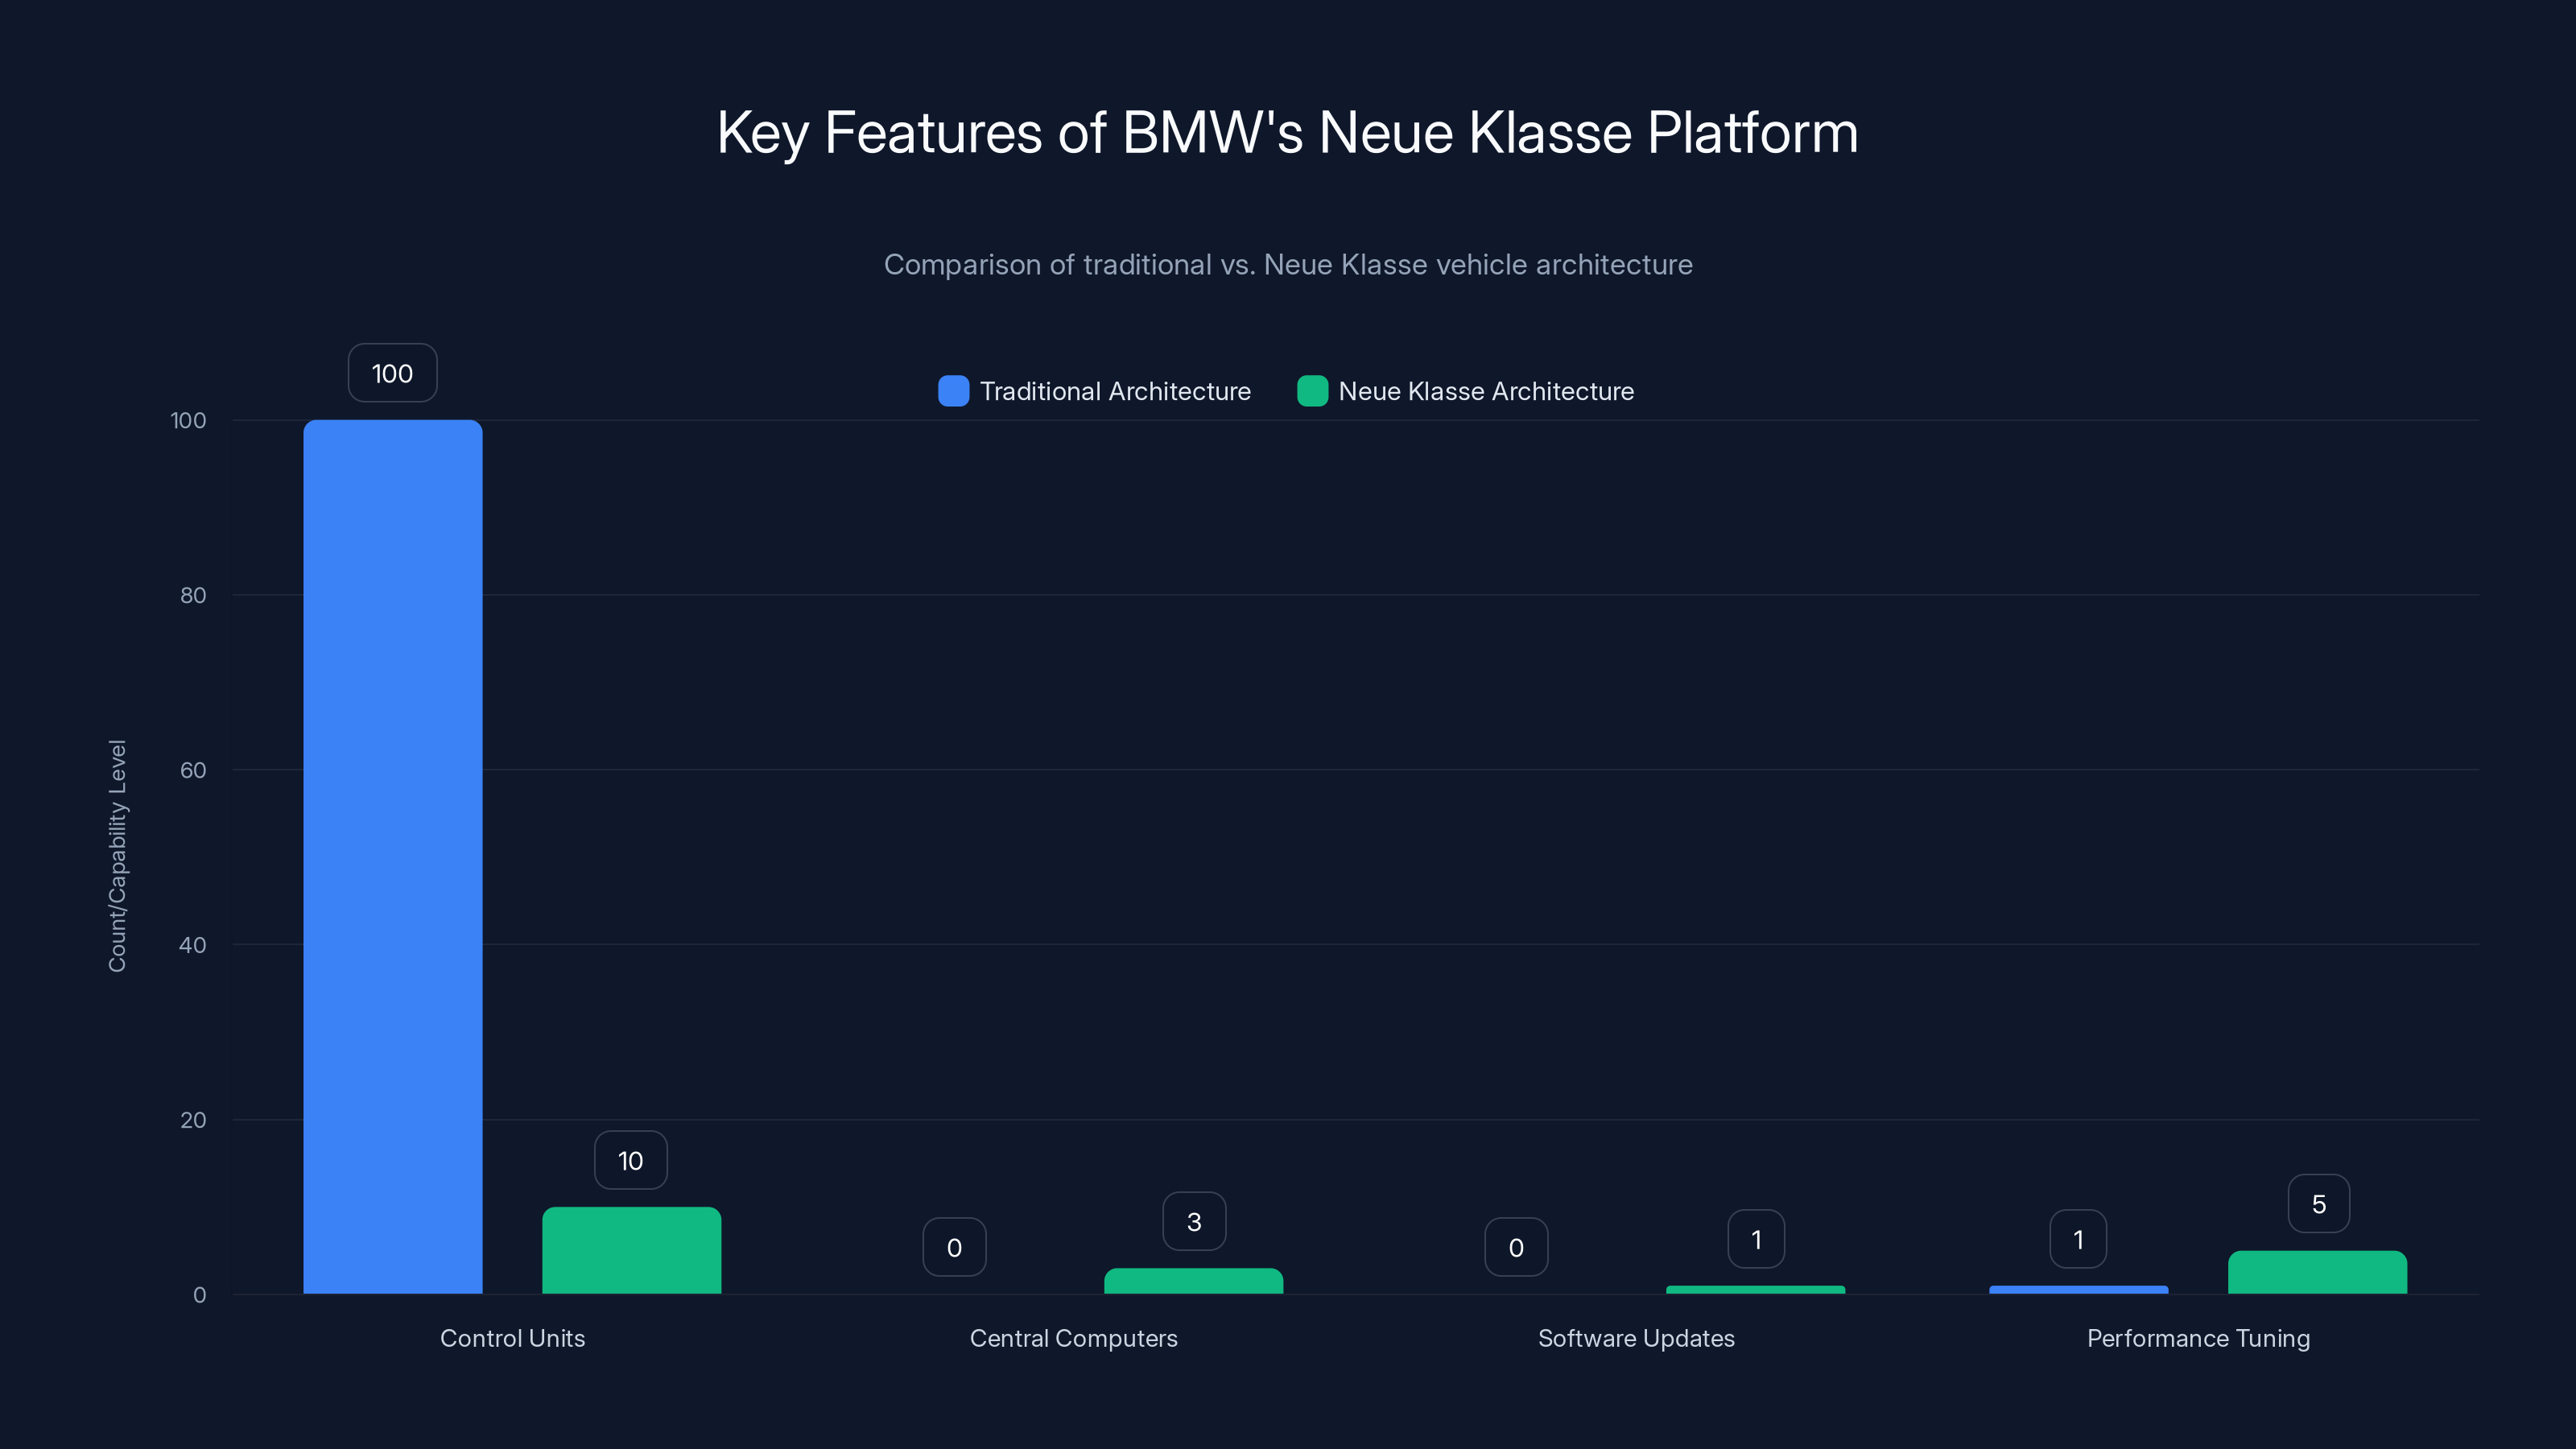
Task: Click the Central Computers axis label
Action: coord(1073,1338)
